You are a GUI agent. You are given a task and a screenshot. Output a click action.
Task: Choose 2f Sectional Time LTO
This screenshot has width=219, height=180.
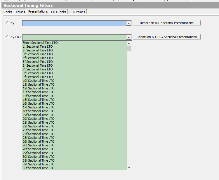coord(74,50)
